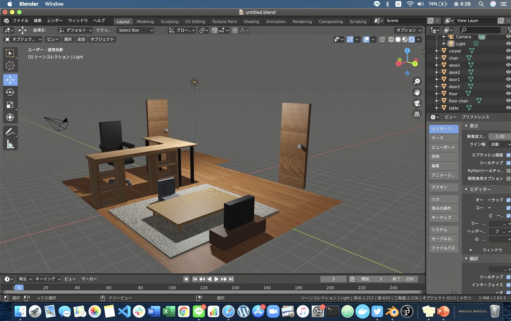This screenshot has width=511, height=321.
Task: Uncheck the スプラッシュ画面 checkbox
Action: [508, 155]
